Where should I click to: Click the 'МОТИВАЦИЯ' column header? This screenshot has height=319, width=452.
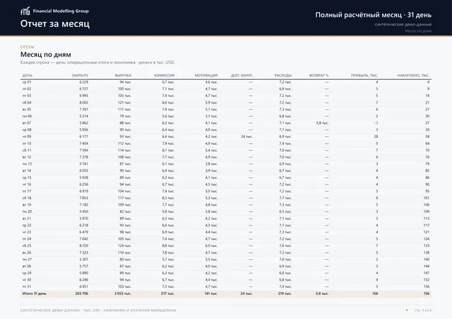click(x=206, y=75)
